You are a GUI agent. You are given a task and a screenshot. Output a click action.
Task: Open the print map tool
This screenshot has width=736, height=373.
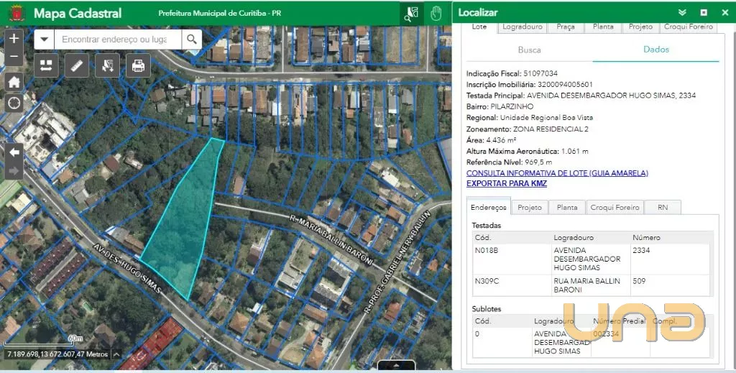tap(138, 65)
